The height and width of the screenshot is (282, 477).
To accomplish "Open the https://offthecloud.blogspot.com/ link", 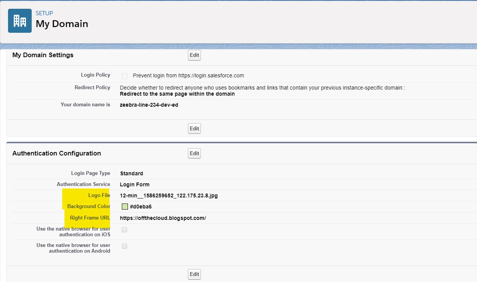I will pos(162,218).
